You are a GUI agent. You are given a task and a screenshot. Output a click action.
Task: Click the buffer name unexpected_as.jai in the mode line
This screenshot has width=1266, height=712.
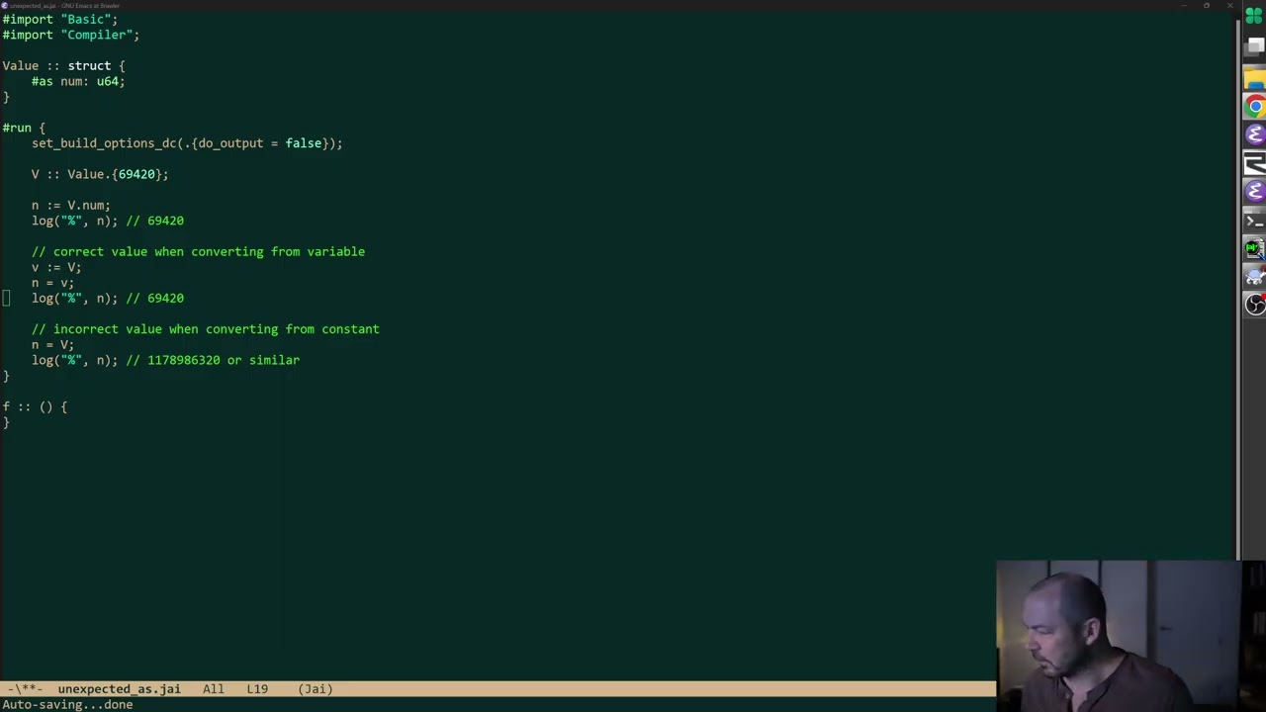pos(119,688)
